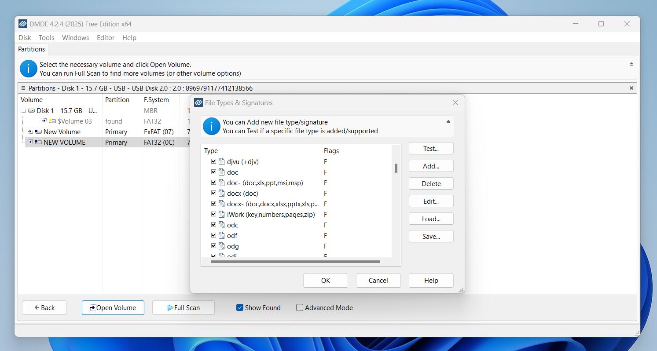Click the vertical scrollbar thumb in type list
Screen dimensions: 657x351
pos(396,168)
